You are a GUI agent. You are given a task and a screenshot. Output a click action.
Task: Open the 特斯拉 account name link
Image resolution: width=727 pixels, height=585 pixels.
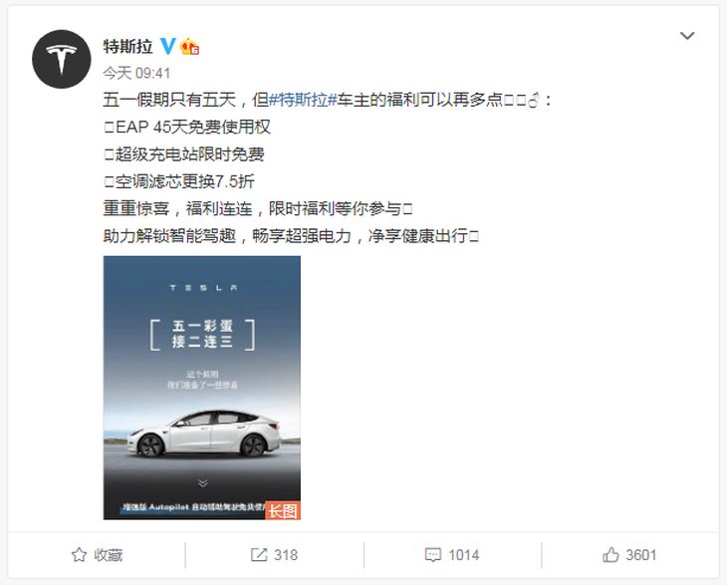[127, 47]
